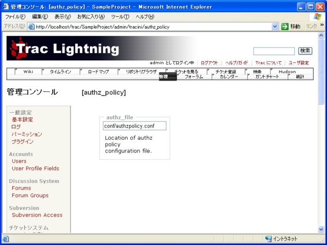327x245 pixels.
Task: Click the ログアウト link
Action: tap(209, 63)
